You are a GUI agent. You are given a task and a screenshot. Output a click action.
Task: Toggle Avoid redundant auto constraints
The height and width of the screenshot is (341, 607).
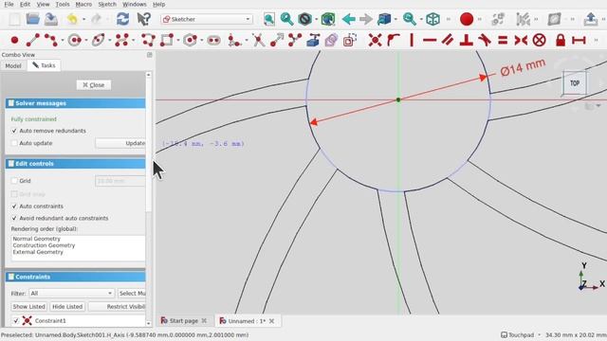(x=14, y=218)
